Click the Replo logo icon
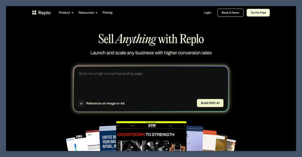 point(34,13)
